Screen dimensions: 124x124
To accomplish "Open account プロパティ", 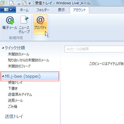I will click(40, 24).
